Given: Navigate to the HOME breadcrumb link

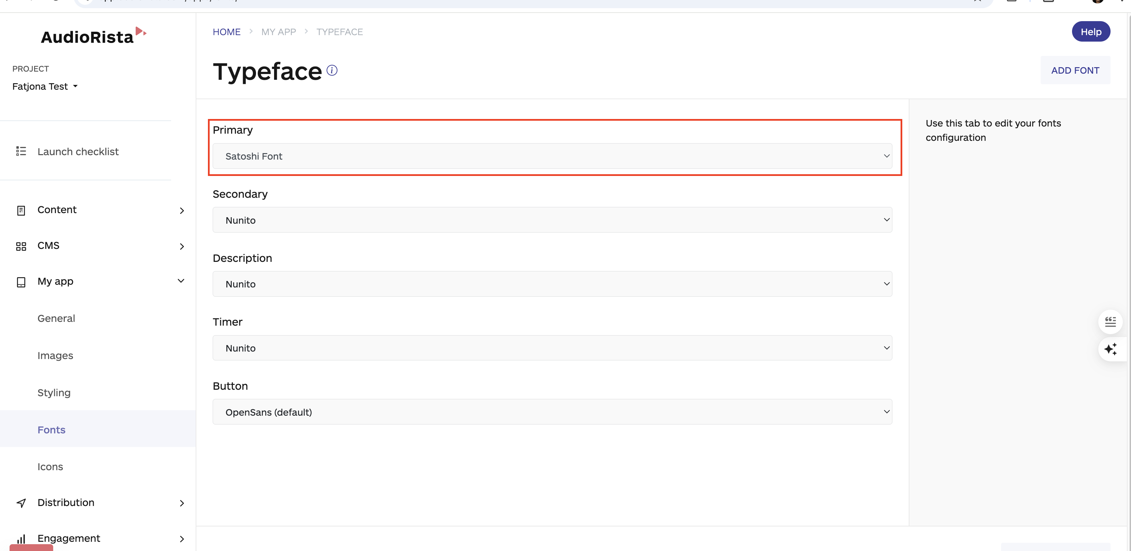Looking at the screenshot, I should pos(227,32).
